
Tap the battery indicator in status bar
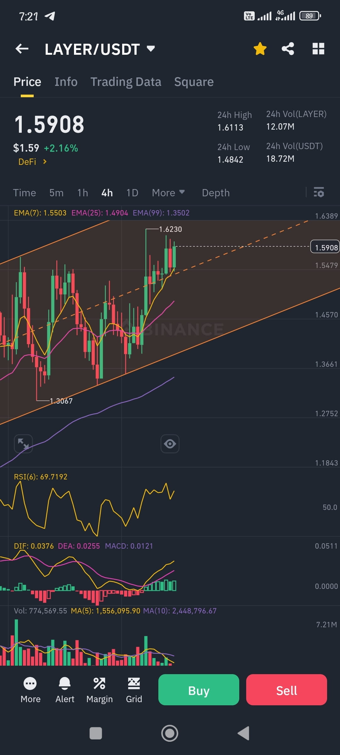pyautogui.click(x=310, y=16)
